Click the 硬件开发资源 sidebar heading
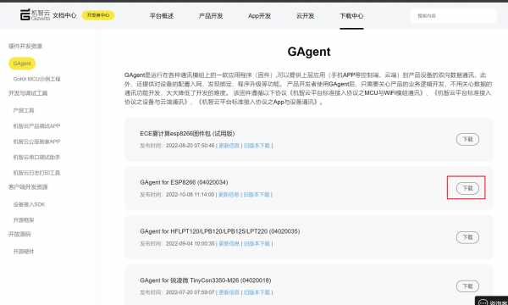Viewport: 508px width, 305px height. (x=25, y=46)
